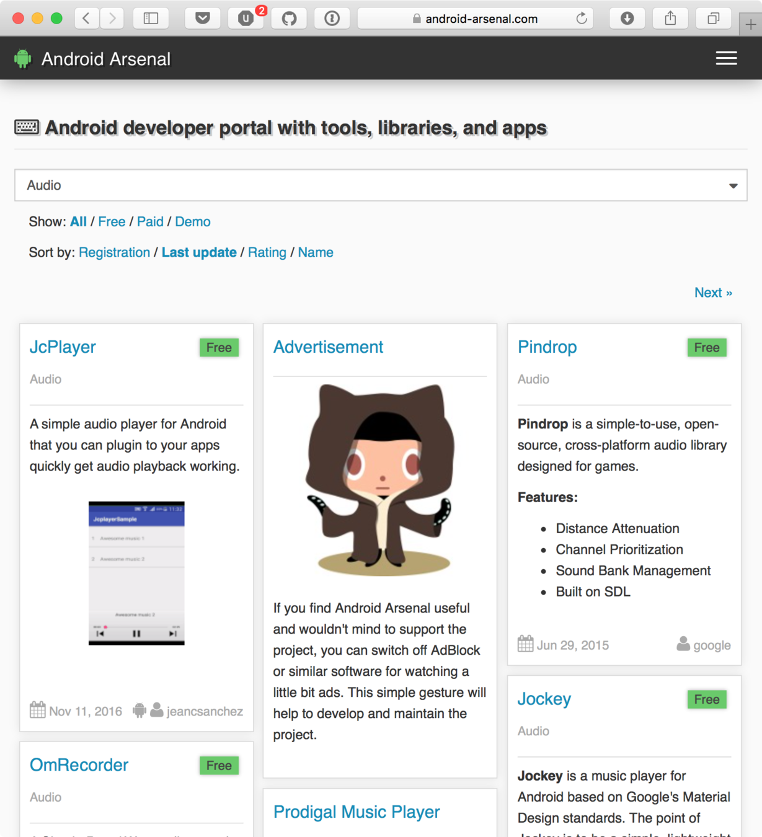
Task: Click Audio category under Pindrop
Action: (533, 379)
